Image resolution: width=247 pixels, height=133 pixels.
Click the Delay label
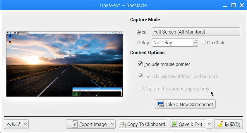(x=143, y=43)
